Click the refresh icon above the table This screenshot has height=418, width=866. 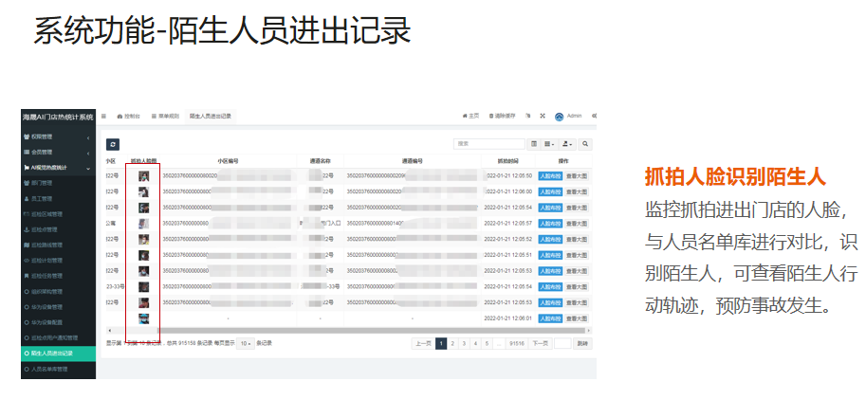(113, 143)
